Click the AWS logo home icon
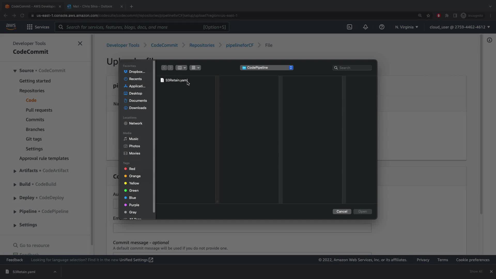This screenshot has width=496, height=279. 11,27
